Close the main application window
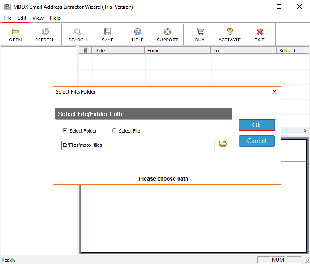310x264 pixels. (299, 7)
